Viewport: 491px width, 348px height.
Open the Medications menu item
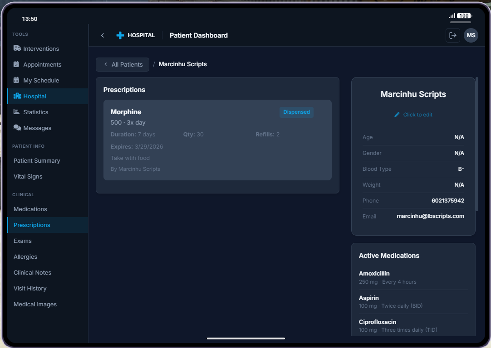30,209
